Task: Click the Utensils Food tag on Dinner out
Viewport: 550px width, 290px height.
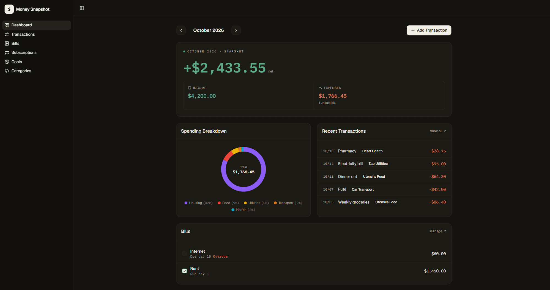Action: (x=374, y=177)
